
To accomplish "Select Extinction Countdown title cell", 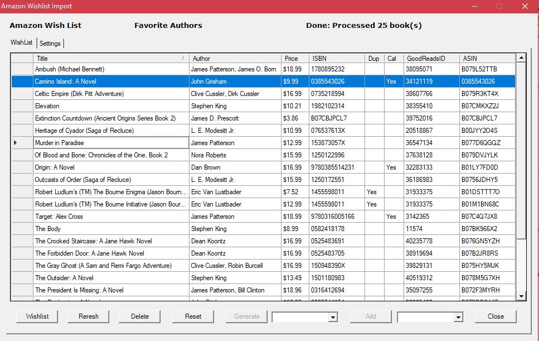I will click(x=111, y=118).
